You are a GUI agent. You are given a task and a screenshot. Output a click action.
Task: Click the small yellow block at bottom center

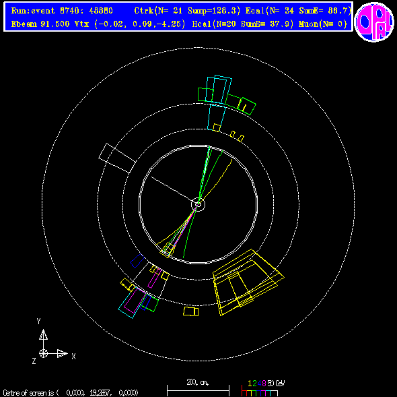(x=190, y=311)
